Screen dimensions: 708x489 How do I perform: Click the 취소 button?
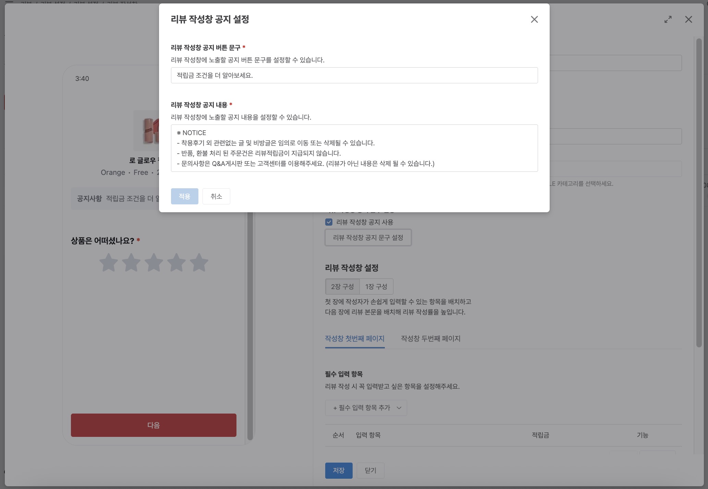tap(216, 196)
